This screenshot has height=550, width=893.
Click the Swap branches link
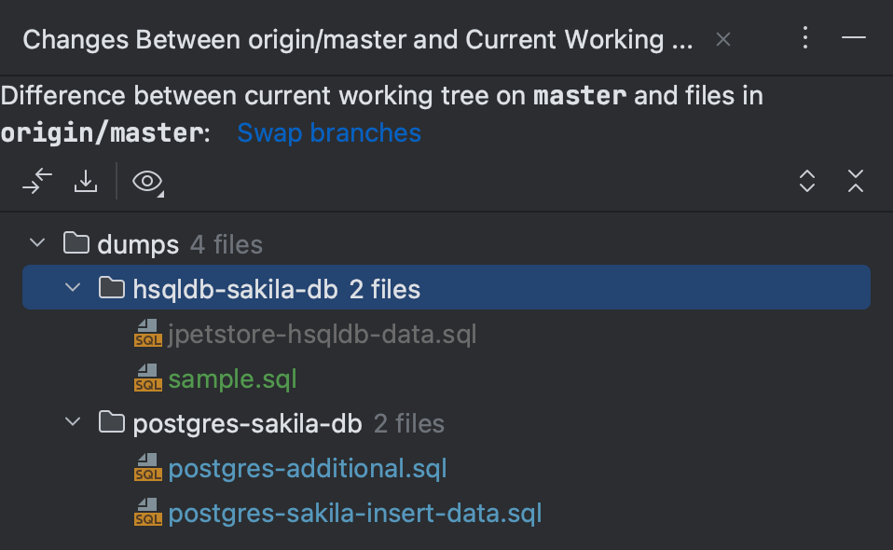(x=328, y=132)
